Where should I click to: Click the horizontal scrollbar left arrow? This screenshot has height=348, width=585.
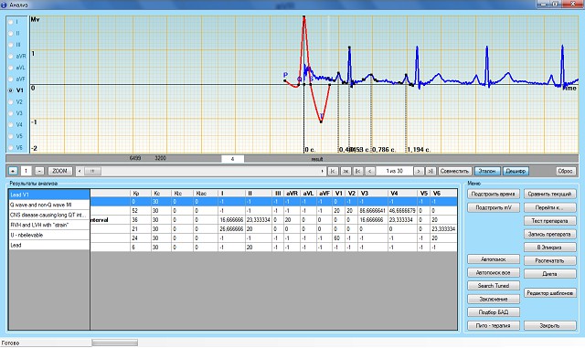[x=80, y=171]
